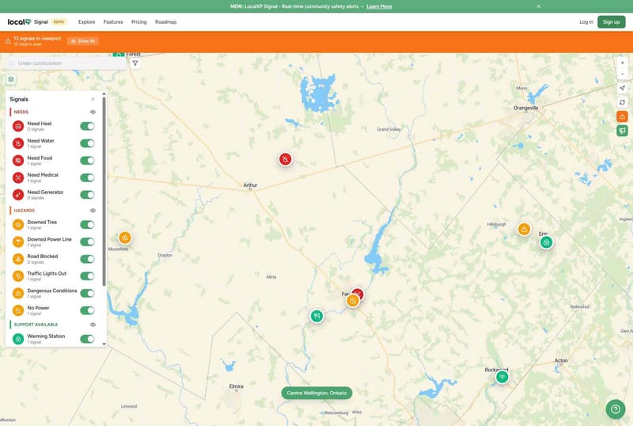Toggle off Downed Tree signals

(x=87, y=225)
